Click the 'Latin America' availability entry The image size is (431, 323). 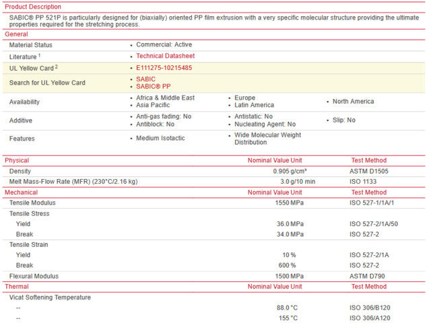[254, 105]
